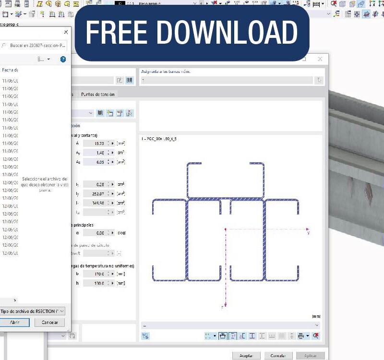The width and height of the screenshot is (384, 360).
Task: Click the numbering 1-2-3 icon
Action: 272,336
